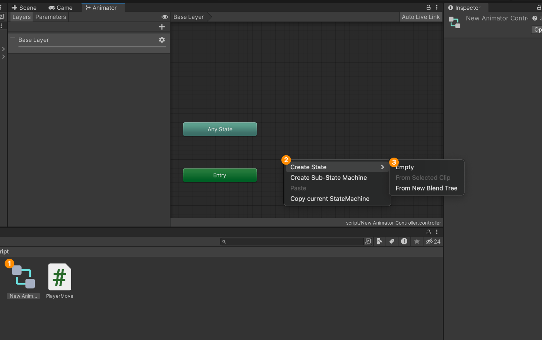
Task: Click New Animator Controller title in Inspector
Action: click(x=497, y=18)
